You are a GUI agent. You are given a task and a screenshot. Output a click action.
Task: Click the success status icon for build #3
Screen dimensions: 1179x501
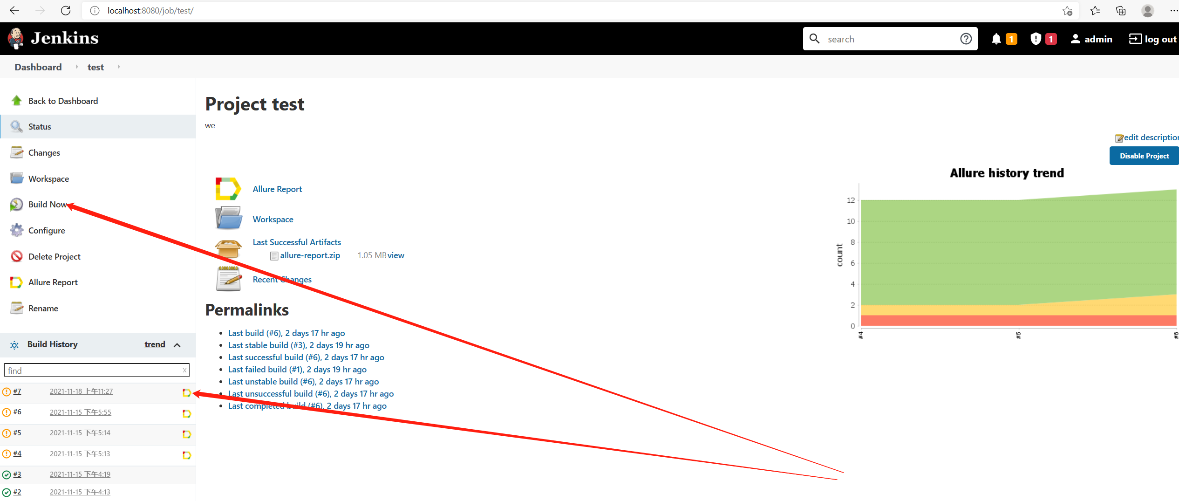click(7, 475)
